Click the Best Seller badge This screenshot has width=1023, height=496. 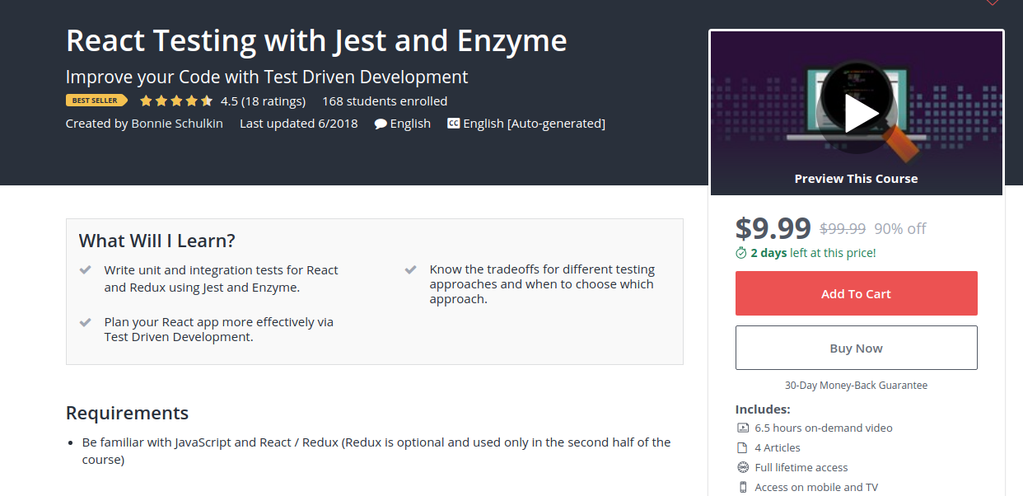[96, 101]
